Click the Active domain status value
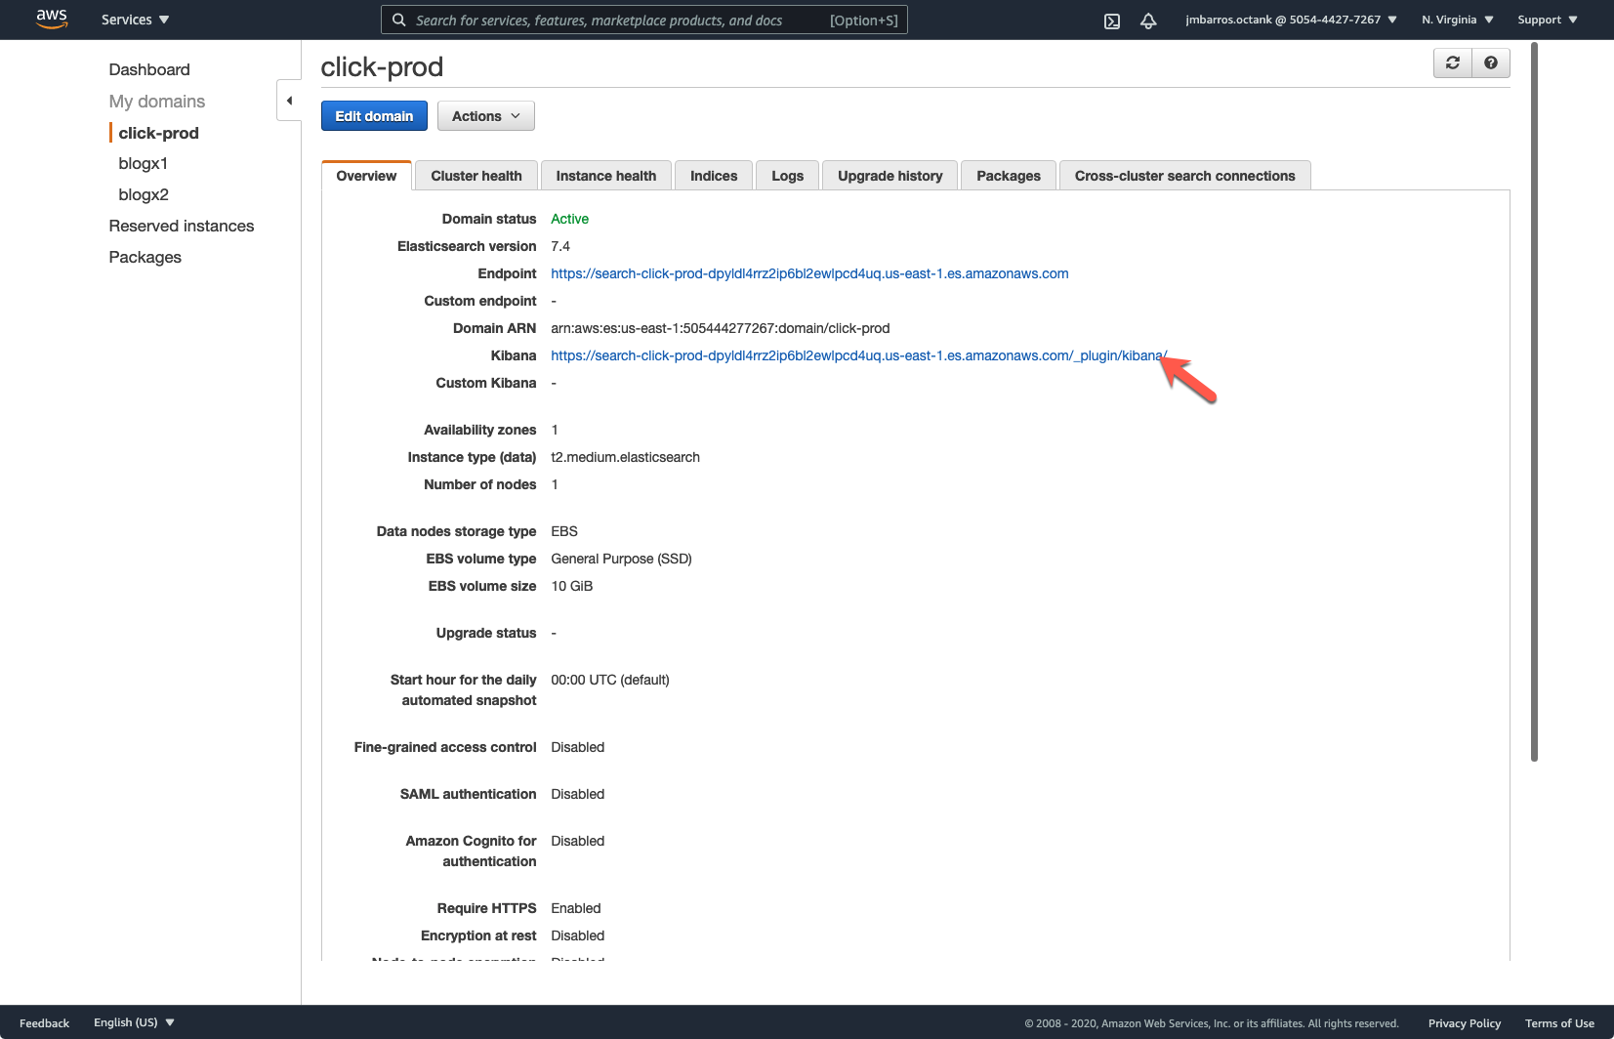Screen dimensions: 1614x1039 point(570,219)
